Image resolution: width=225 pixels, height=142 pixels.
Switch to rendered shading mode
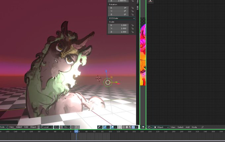point(133,127)
